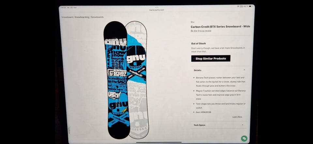Open the Snowboard breadcrumb link

tap(67, 17)
